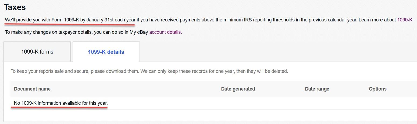Click the Options column header
Image resolution: width=417 pixels, height=124 pixels.
[x=377, y=89]
